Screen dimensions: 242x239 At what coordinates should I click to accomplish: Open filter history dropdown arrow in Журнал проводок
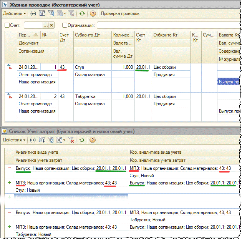tap(65, 13)
